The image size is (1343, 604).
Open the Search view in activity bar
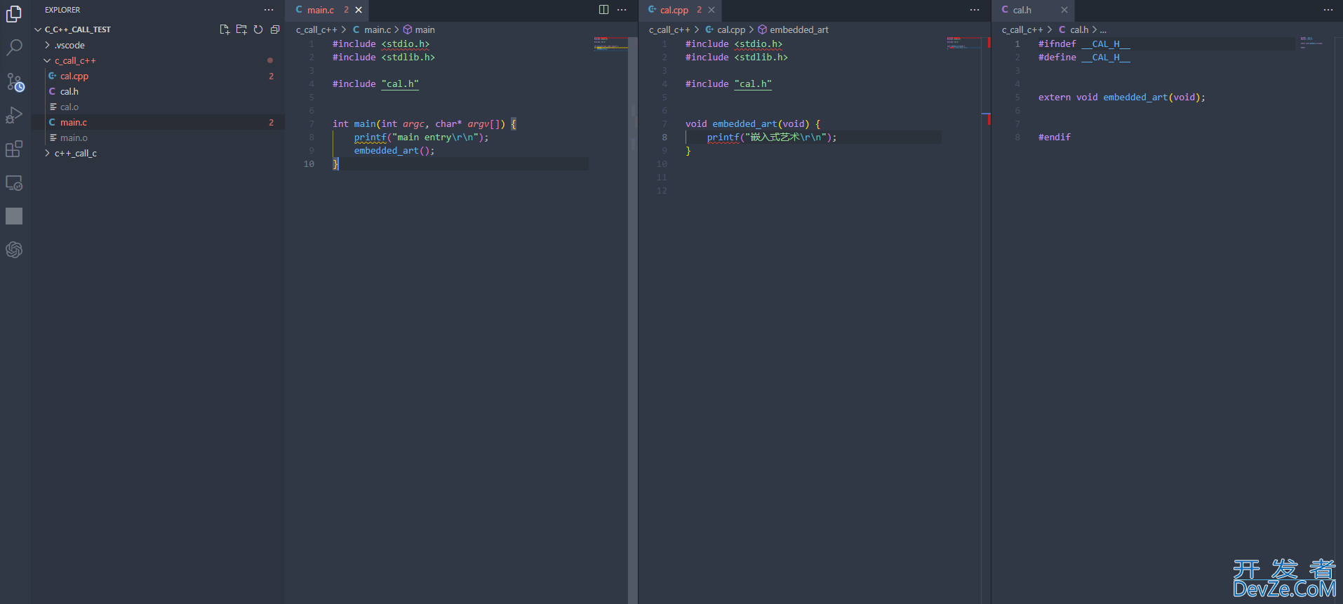pos(14,47)
